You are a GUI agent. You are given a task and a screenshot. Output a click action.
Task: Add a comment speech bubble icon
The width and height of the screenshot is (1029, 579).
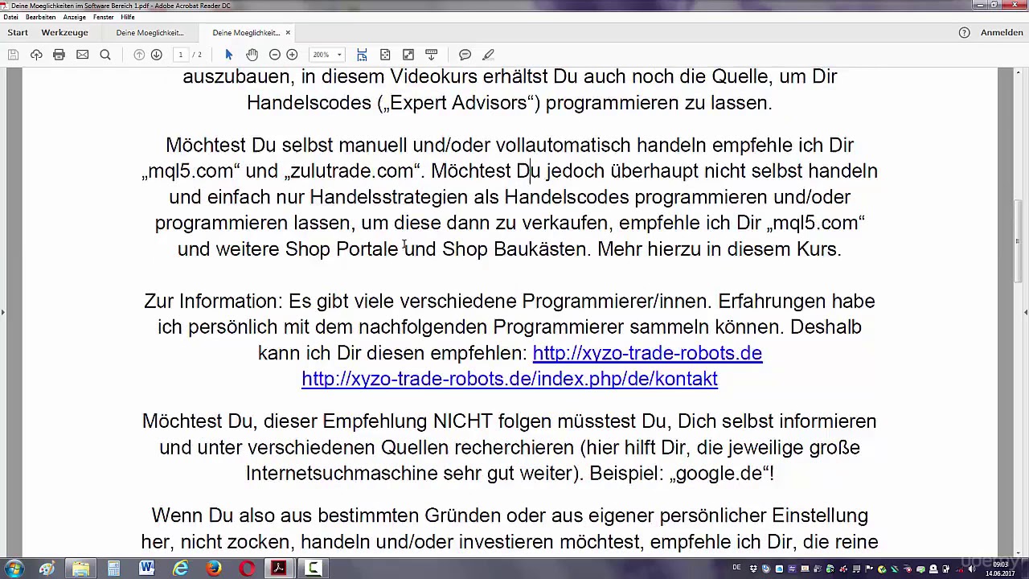465,55
